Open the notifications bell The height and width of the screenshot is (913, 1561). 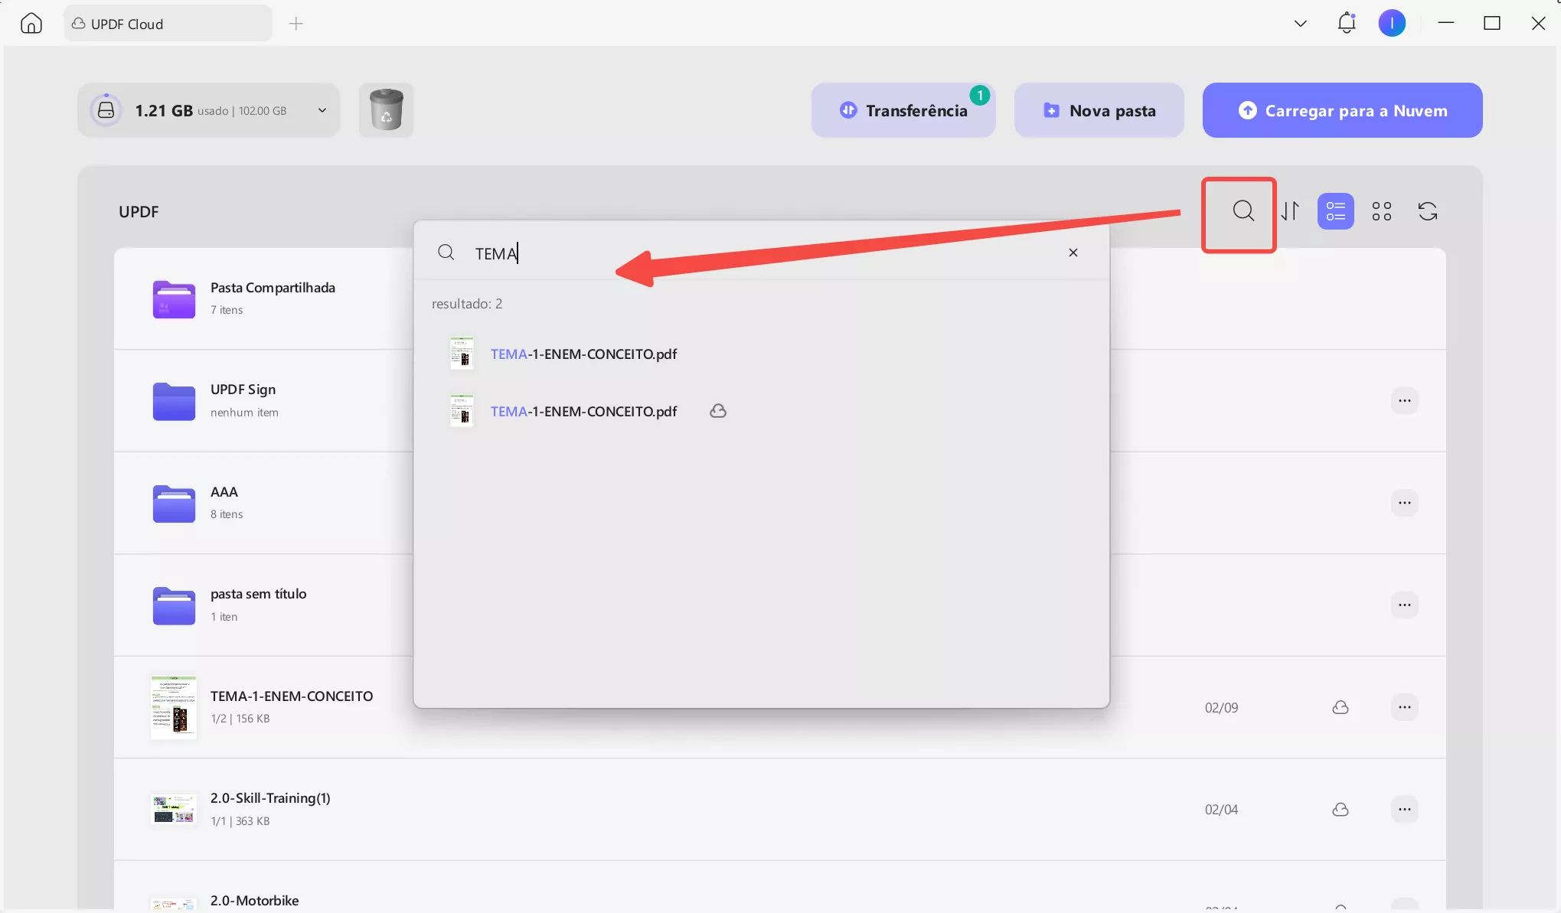coord(1347,23)
